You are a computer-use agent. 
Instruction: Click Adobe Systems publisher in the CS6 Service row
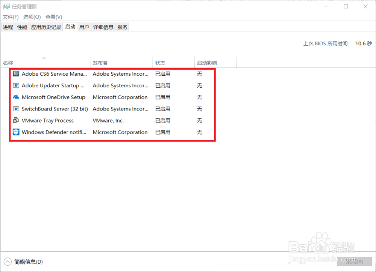(x=121, y=74)
